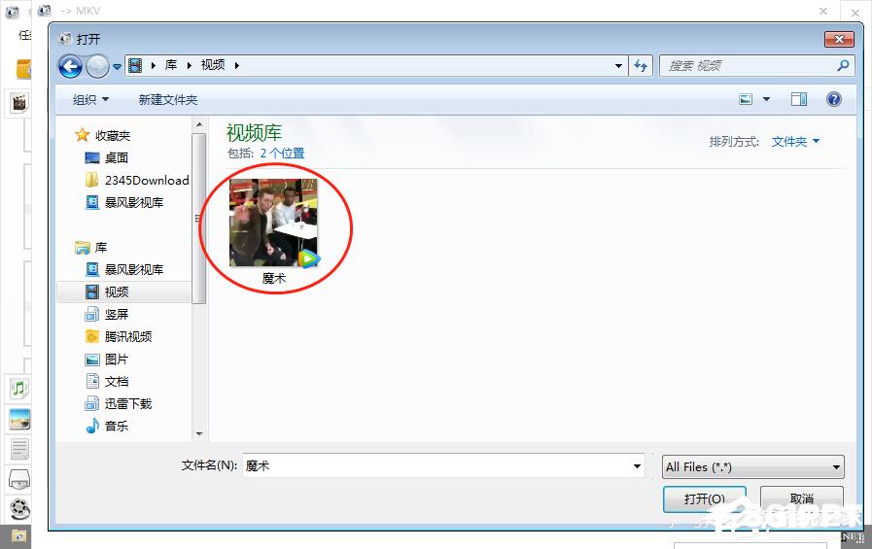Click the disc drive icon in background sidebar

point(19,479)
